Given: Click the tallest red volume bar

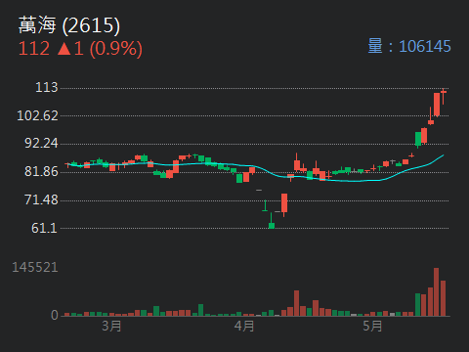Looking at the screenshot, I should (437, 292).
